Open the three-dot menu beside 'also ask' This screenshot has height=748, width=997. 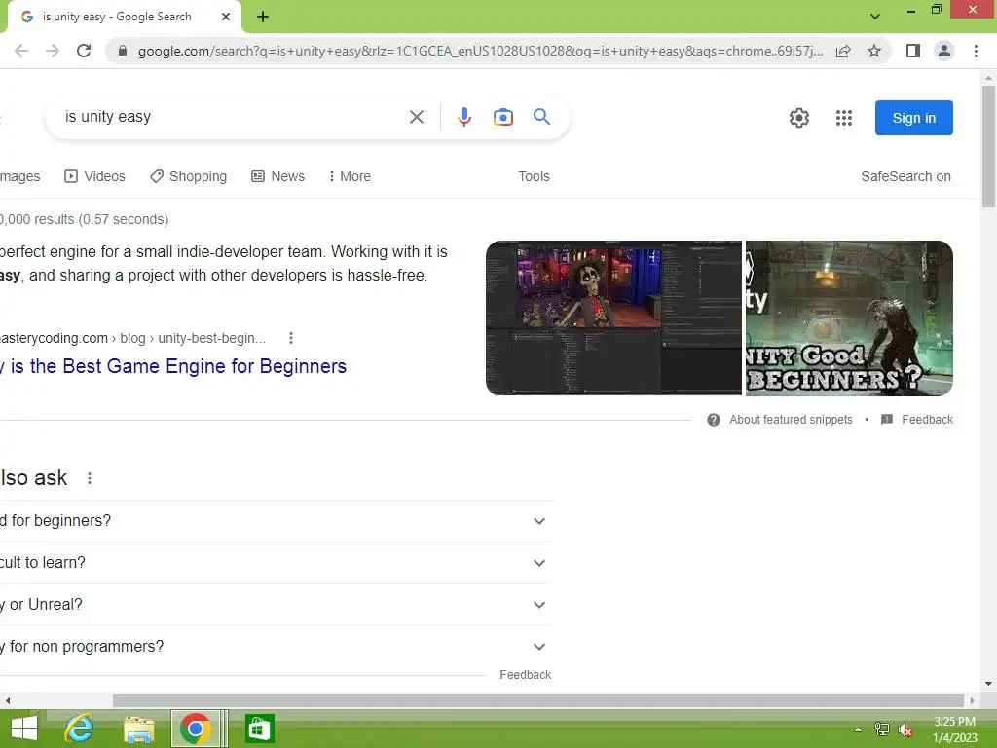(90, 478)
